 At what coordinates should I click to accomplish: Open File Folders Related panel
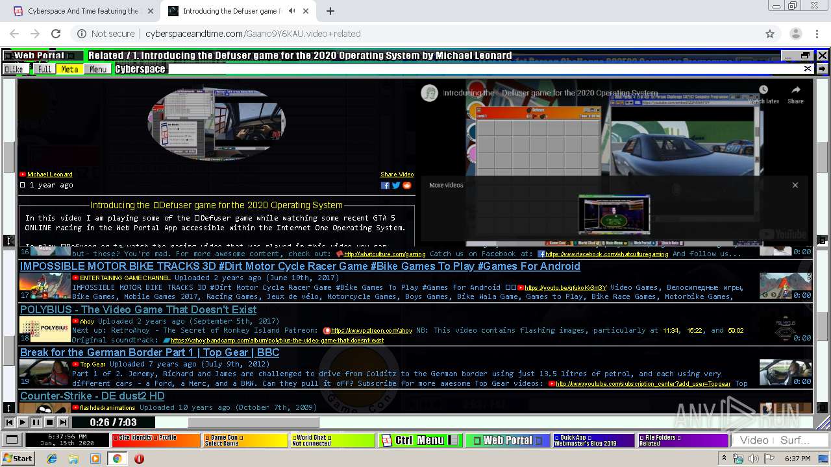pyautogui.click(x=683, y=440)
